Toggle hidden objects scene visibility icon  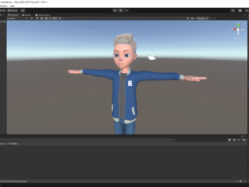(x=55, y=18)
